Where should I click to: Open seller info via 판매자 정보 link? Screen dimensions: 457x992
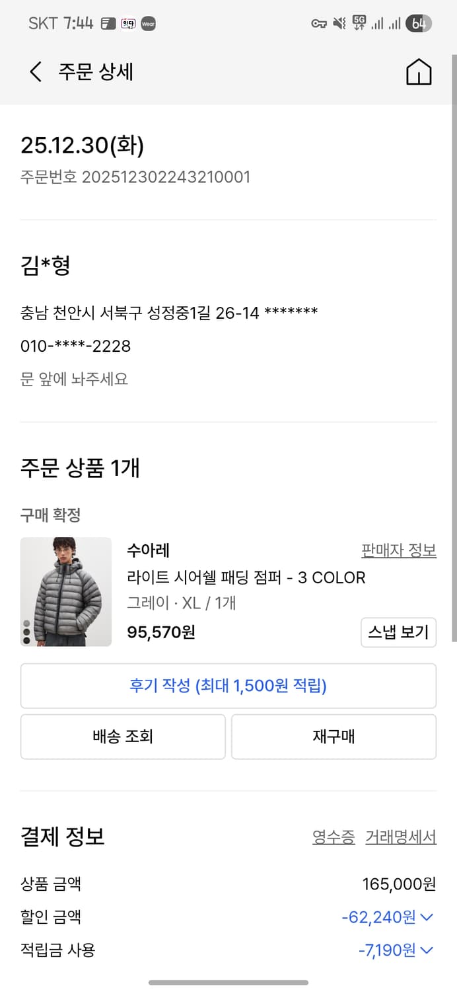(398, 550)
